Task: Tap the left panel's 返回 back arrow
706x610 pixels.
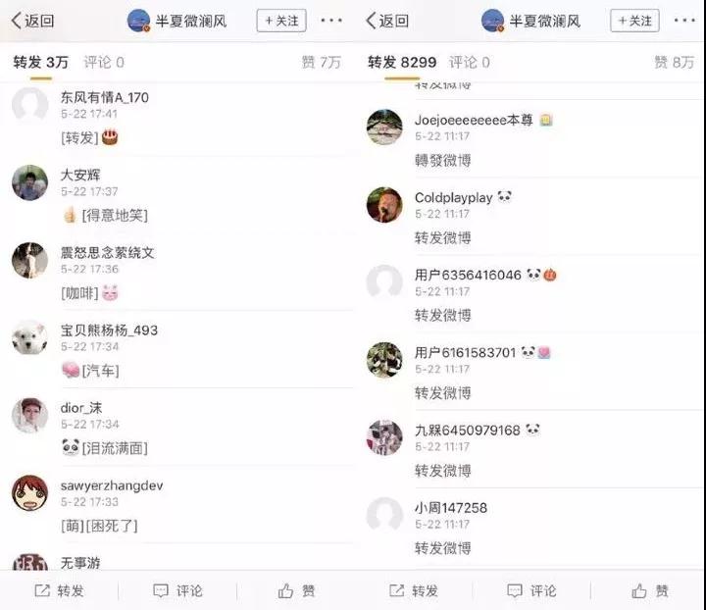Action: coord(17,21)
